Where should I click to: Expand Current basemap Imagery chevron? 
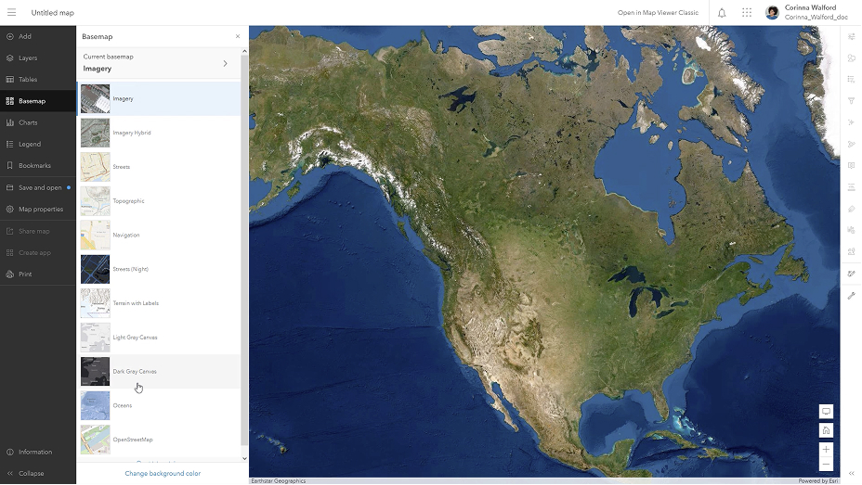click(225, 64)
